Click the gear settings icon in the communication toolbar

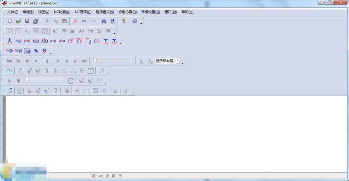click(x=45, y=51)
